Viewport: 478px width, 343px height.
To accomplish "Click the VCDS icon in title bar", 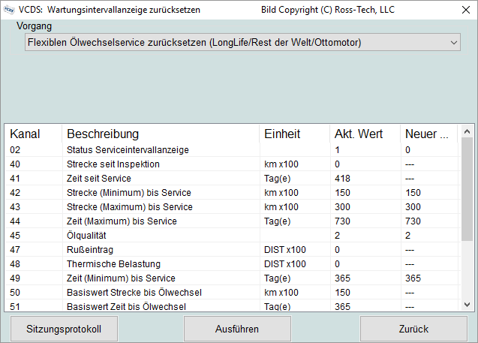I will point(9,8).
